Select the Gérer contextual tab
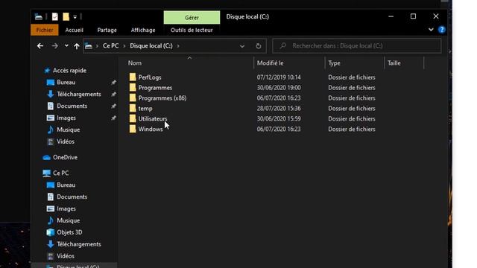 tap(192, 17)
